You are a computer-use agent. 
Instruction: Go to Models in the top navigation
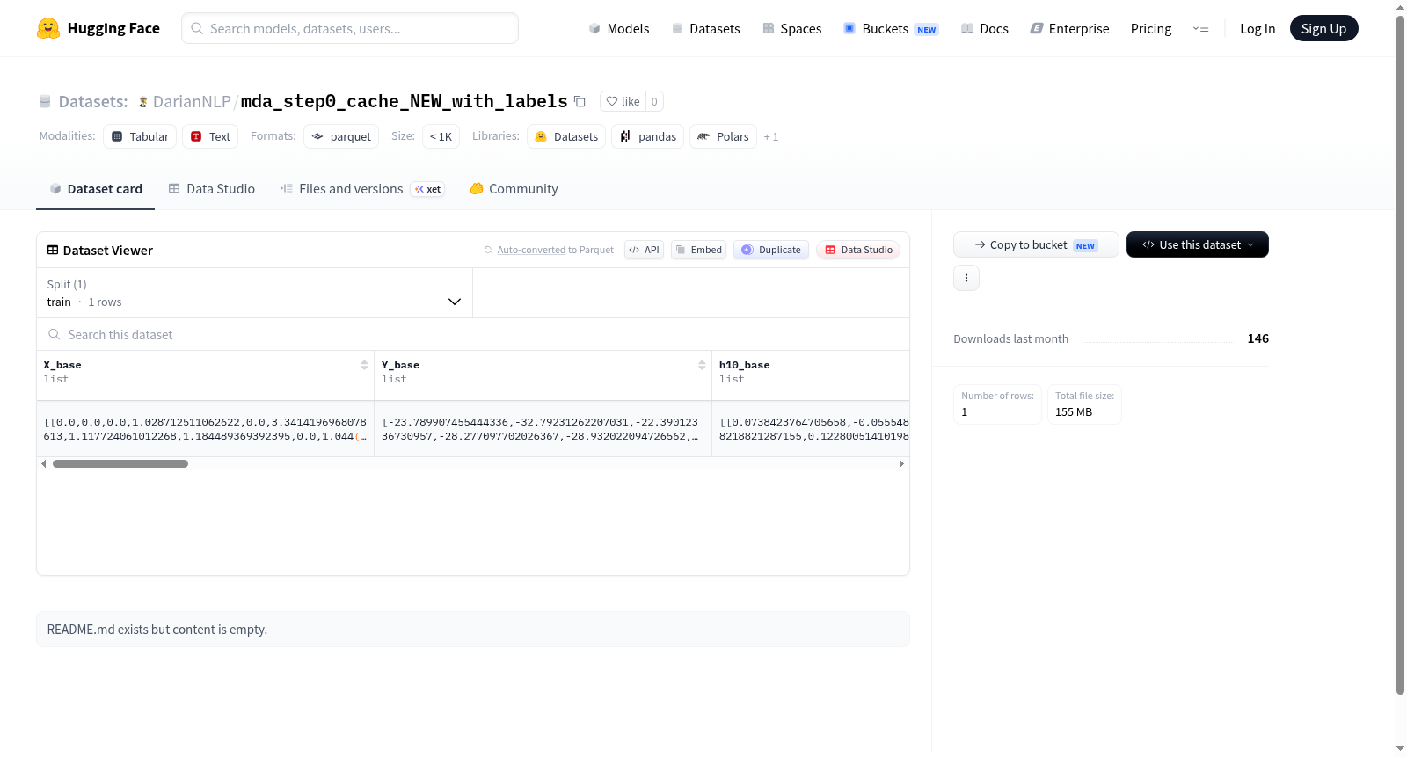618,28
